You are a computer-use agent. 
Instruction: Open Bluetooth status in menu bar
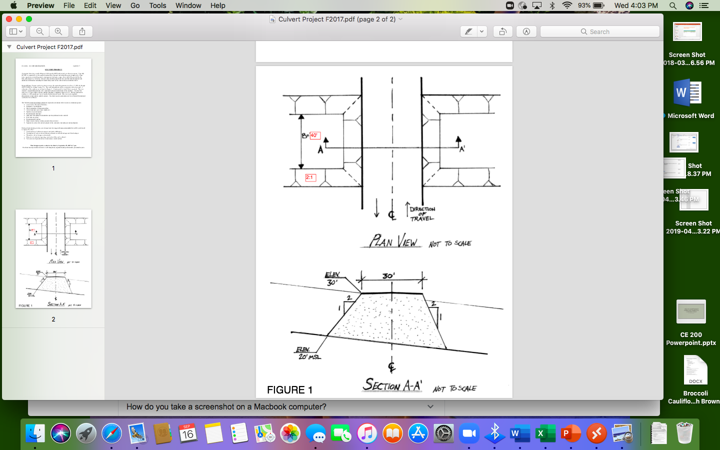click(552, 5)
